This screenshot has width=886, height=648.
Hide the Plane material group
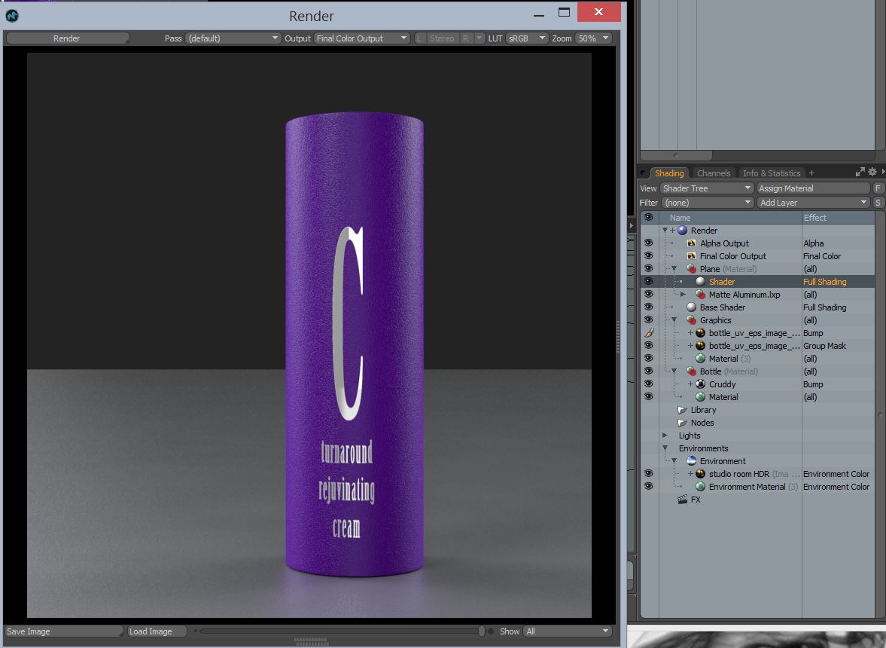(649, 269)
